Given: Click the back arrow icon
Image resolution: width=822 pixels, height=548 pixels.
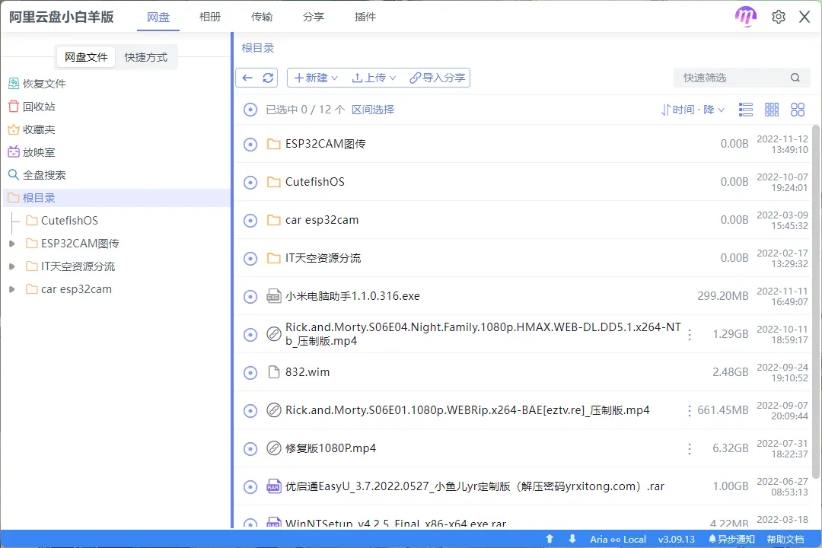Looking at the screenshot, I should point(247,78).
